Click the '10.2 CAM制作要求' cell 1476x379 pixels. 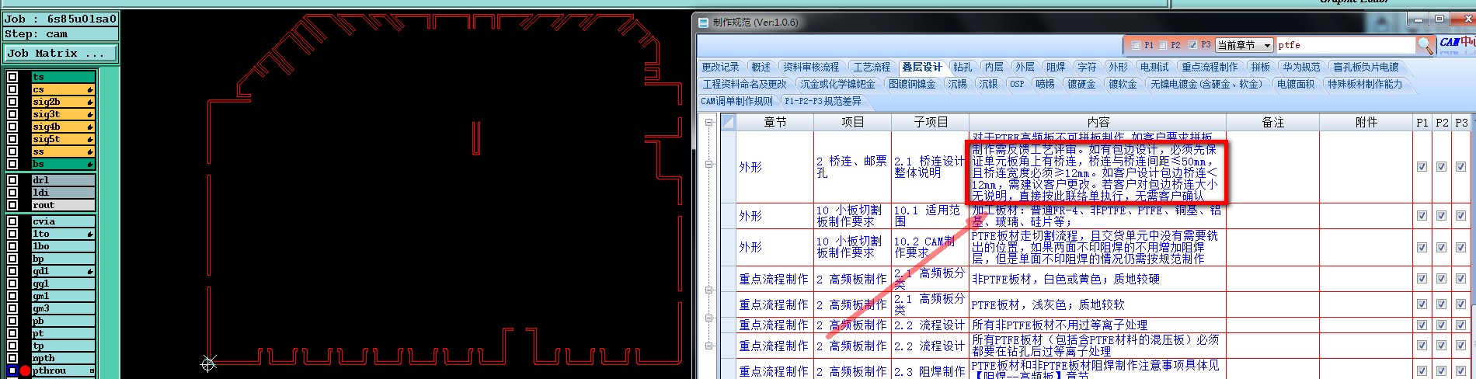(930, 247)
